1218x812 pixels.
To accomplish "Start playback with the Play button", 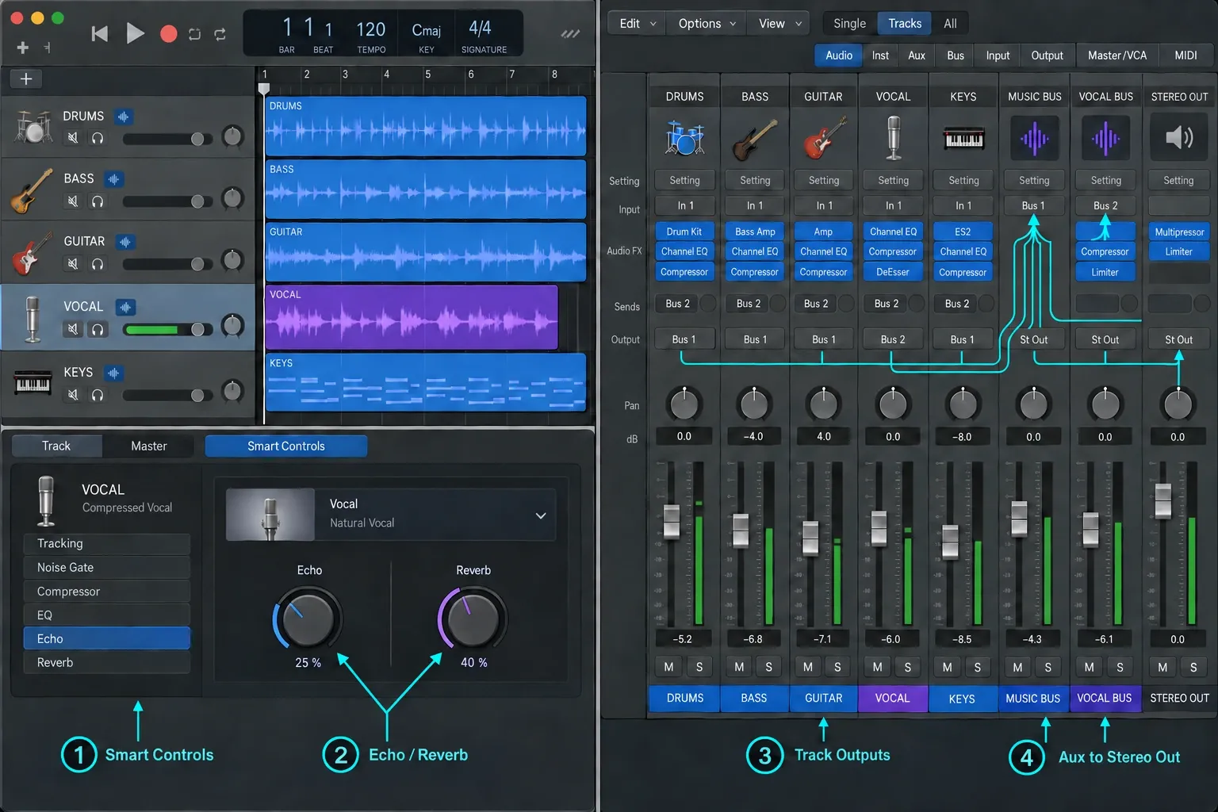I will [135, 33].
